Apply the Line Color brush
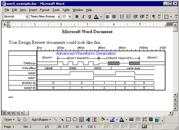Screen dimensions: 179x130 coord(112,120)
